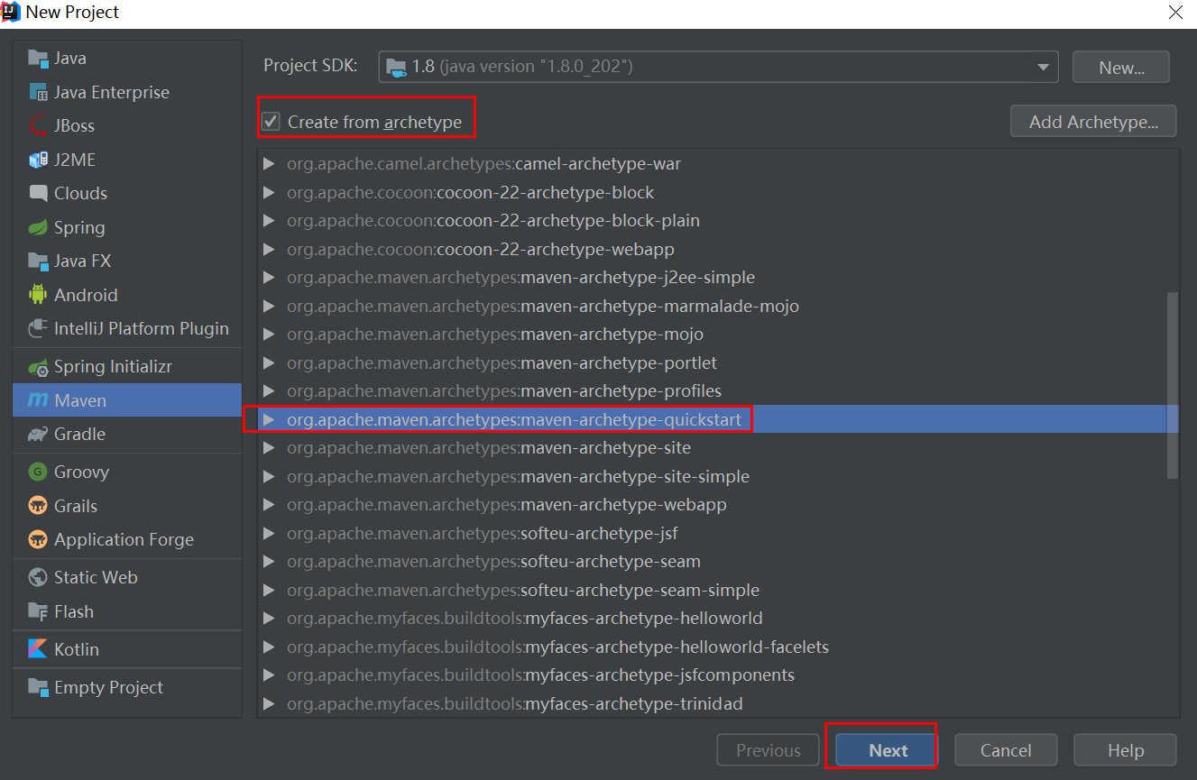Viewport: 1197px width, 780px height.
Task: Click the Clouds speech-bubble icon
Action: coord(38,194)
